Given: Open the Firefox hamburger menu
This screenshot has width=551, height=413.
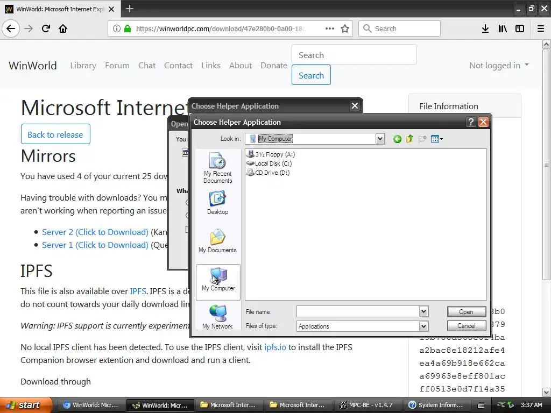Looking at the screenshot, I should (x=541, y=29).
